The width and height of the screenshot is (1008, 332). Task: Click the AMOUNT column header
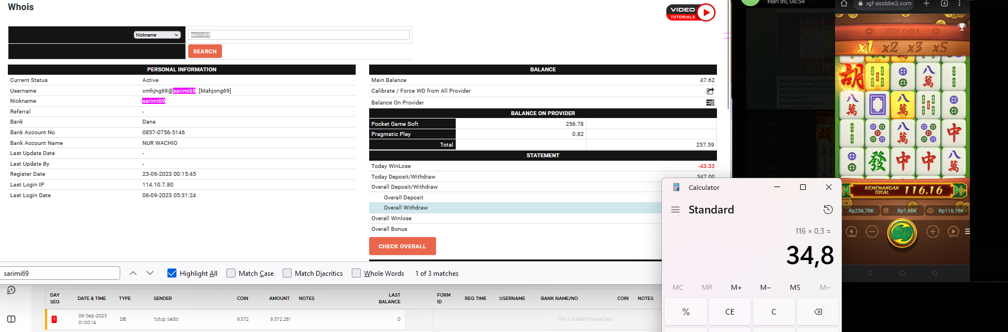click(279, 298)
